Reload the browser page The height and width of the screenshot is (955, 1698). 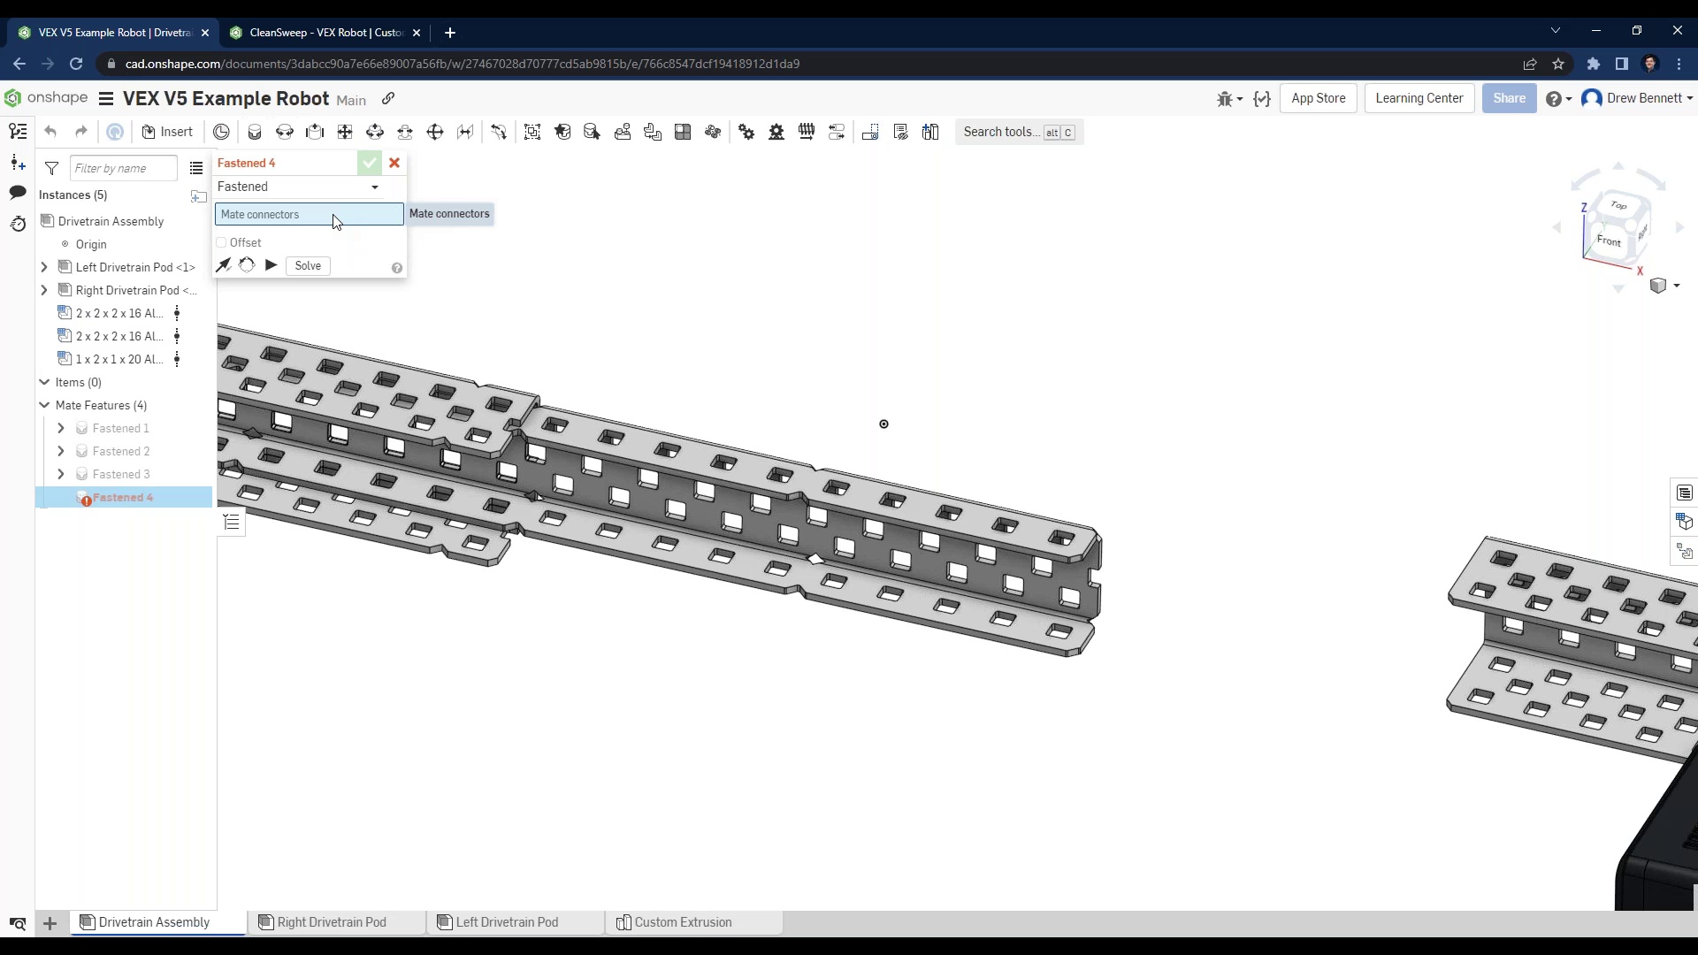point(76,64)
